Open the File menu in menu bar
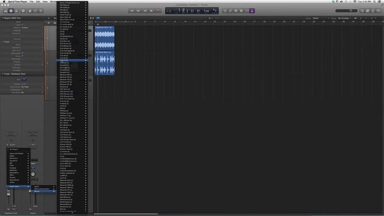This screenshot has width=384, height=216. click(32, 1)
